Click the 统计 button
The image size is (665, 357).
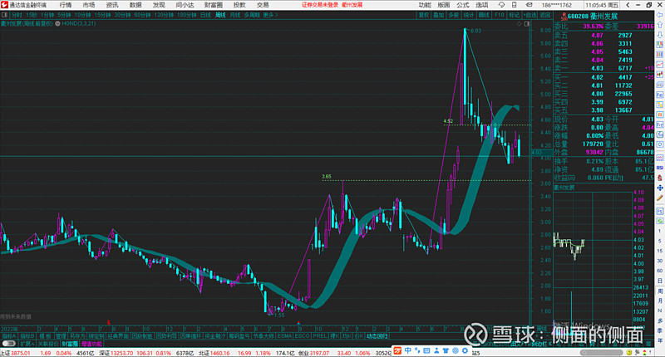pos(469,15)
